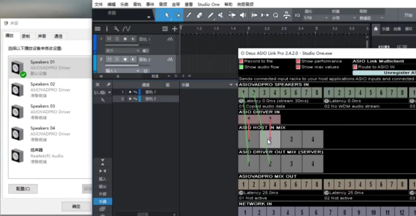The image size is (416, 216).
Task: Mute 音轨 1 with the M button
Action: [x=109, y=39]
